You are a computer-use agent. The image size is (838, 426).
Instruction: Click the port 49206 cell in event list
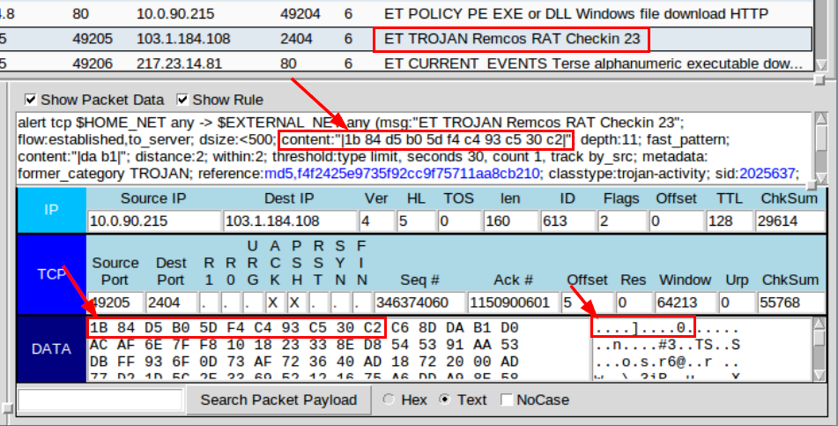coord(93,64)
